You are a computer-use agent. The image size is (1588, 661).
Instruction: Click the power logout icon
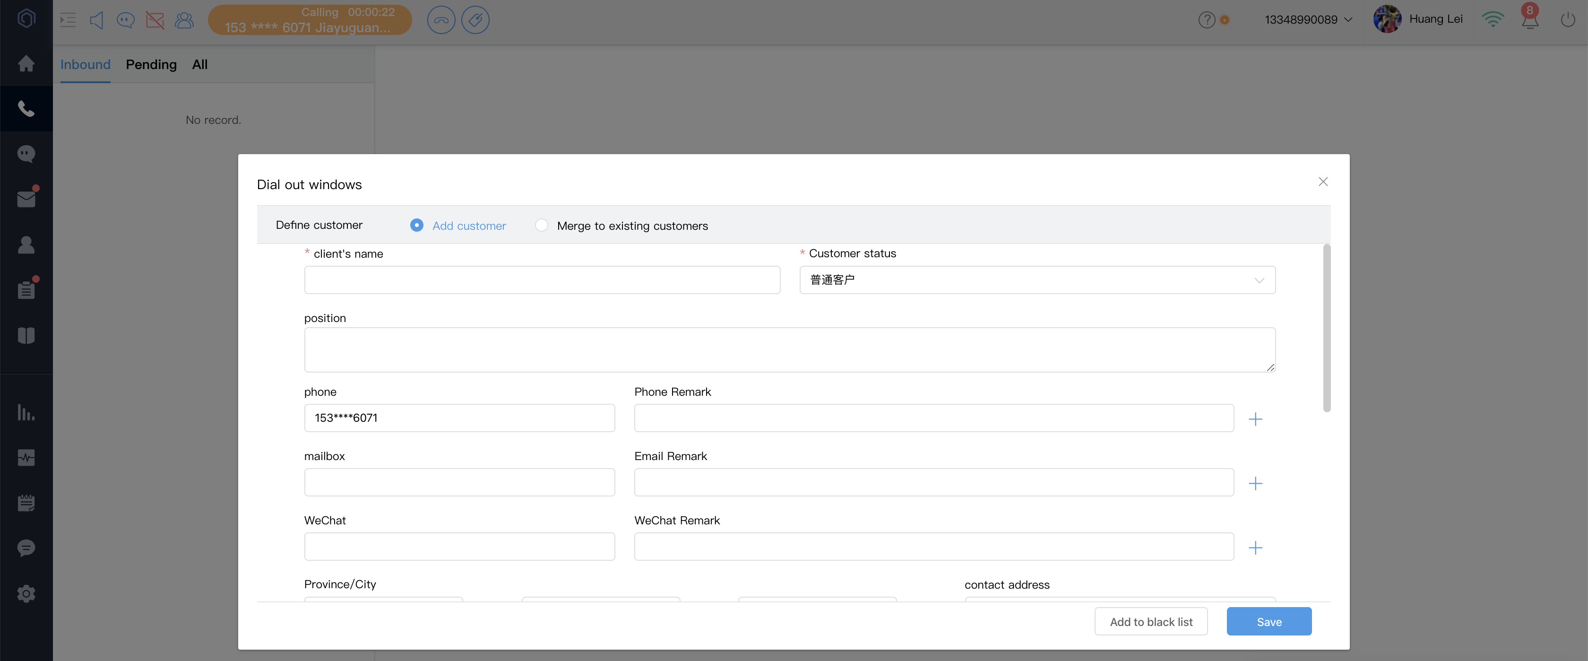click(1568, 20)
